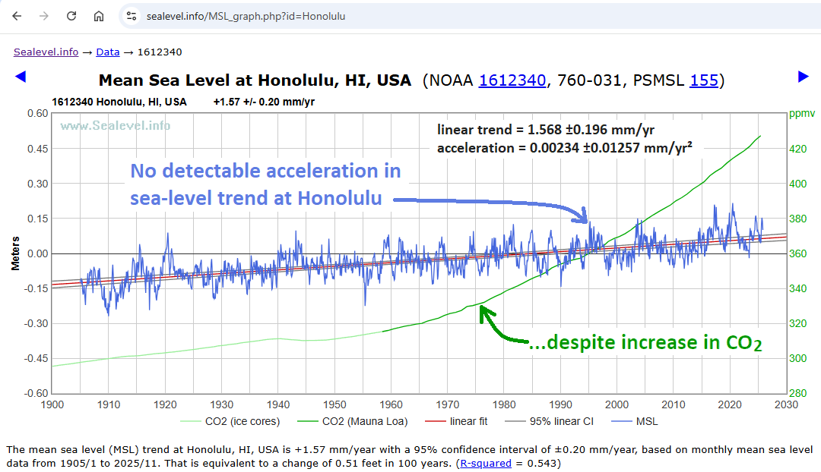Viewport: 821px width, 472px height.
Task: Reload the page
Action: tap(71, 16)
